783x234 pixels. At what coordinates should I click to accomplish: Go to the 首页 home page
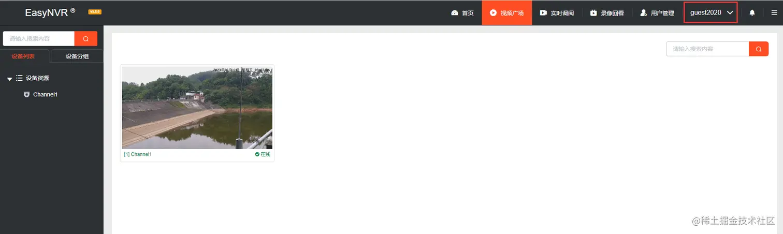tap(462, 12)
